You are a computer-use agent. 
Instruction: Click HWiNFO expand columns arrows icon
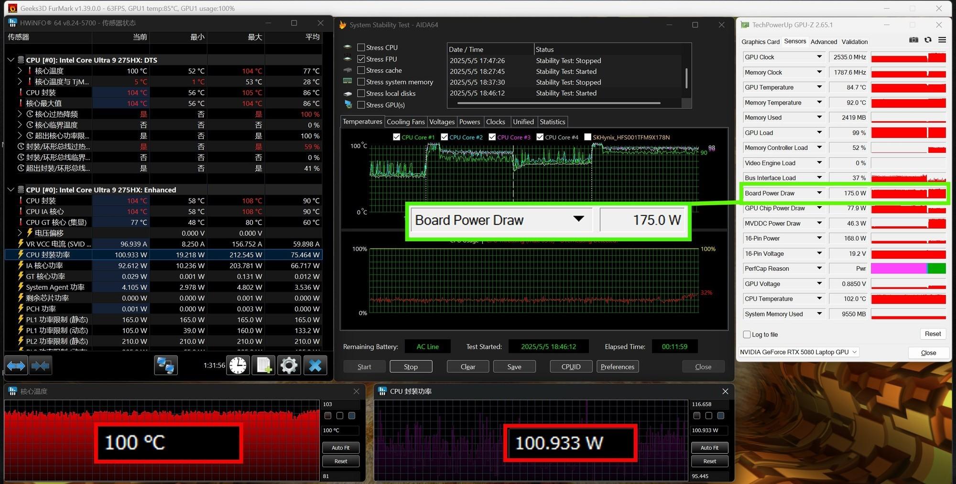[x=16, y=366]
